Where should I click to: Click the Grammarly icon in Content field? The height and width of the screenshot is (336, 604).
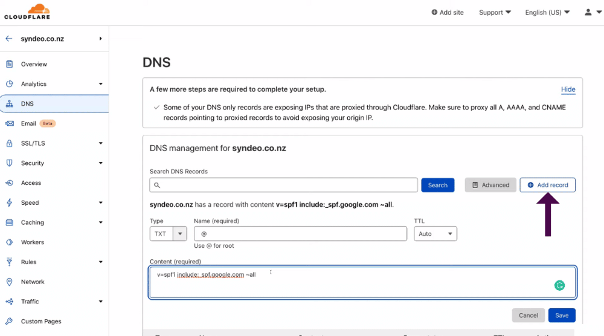(x=559, y=285)
